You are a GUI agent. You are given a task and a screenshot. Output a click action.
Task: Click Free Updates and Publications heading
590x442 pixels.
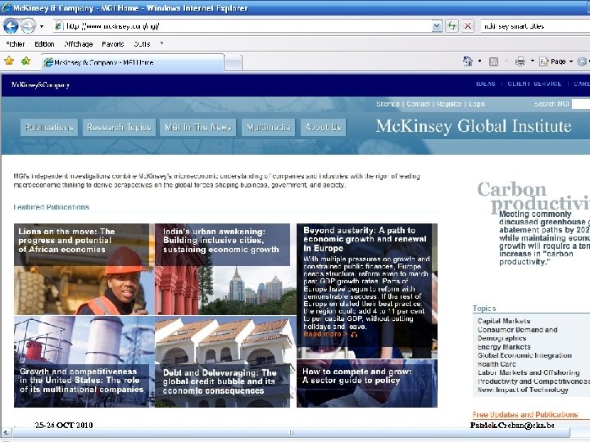click(x=525, y=414)
